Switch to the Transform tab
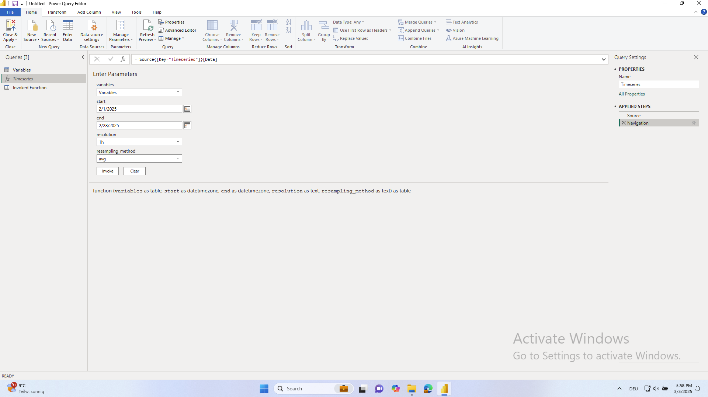This screenshot has width=708, height=397. tap(57, 12)
